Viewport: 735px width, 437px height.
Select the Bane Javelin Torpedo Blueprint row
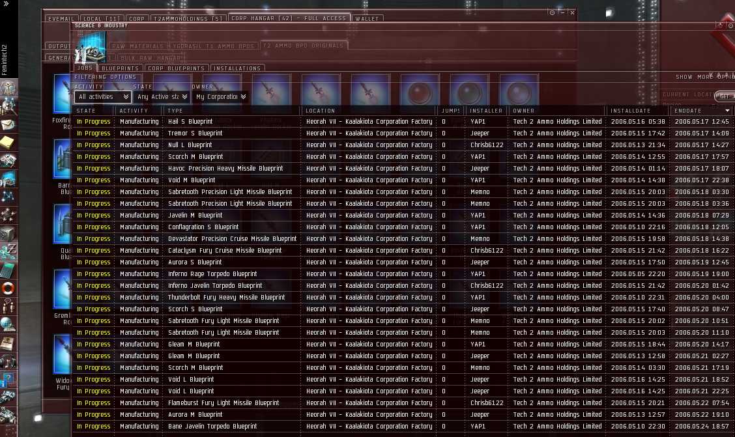(x=403, y=426)
